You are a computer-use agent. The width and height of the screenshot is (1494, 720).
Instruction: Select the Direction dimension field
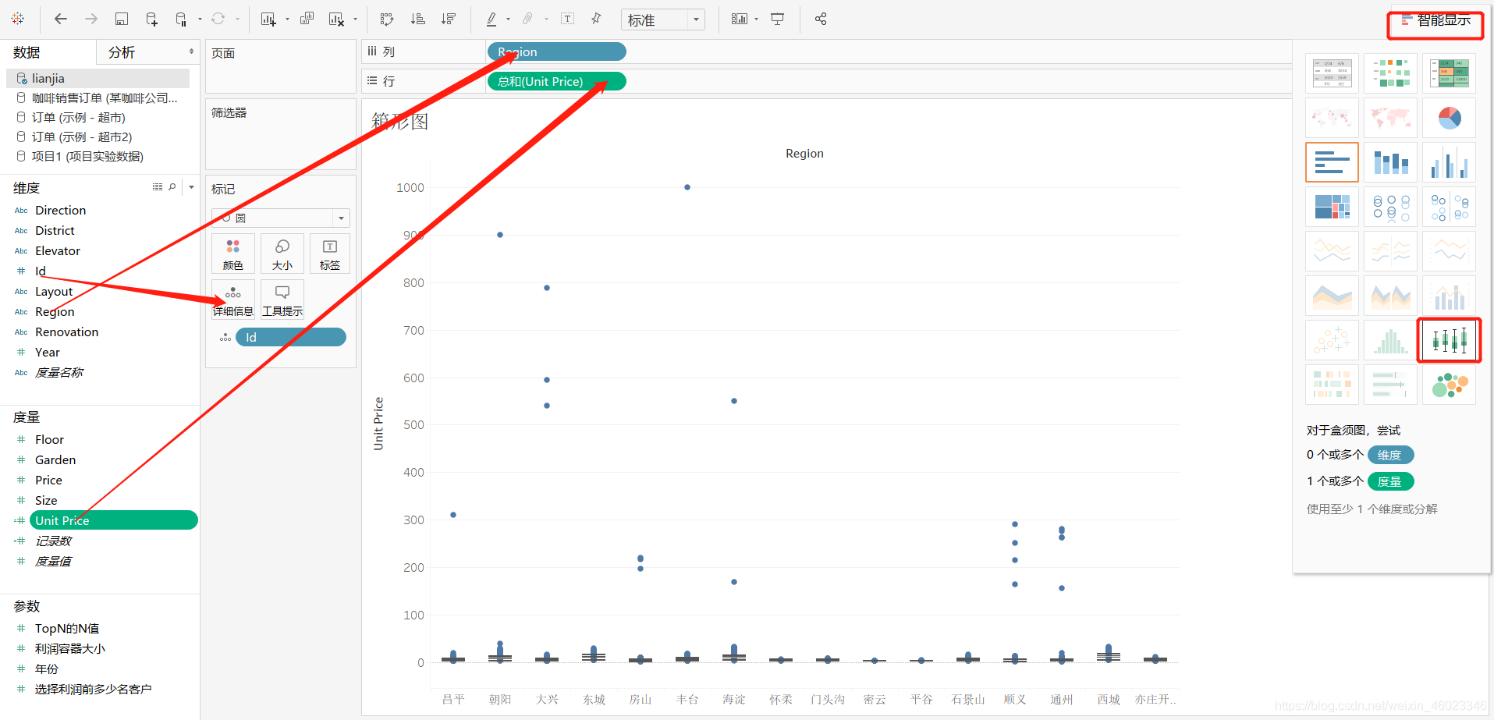[61, 210]
